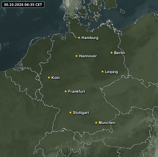The width and height of the screenshot is (158, 157).
Task: Click the yellow Hannover city marker
Action: point(77,56)
